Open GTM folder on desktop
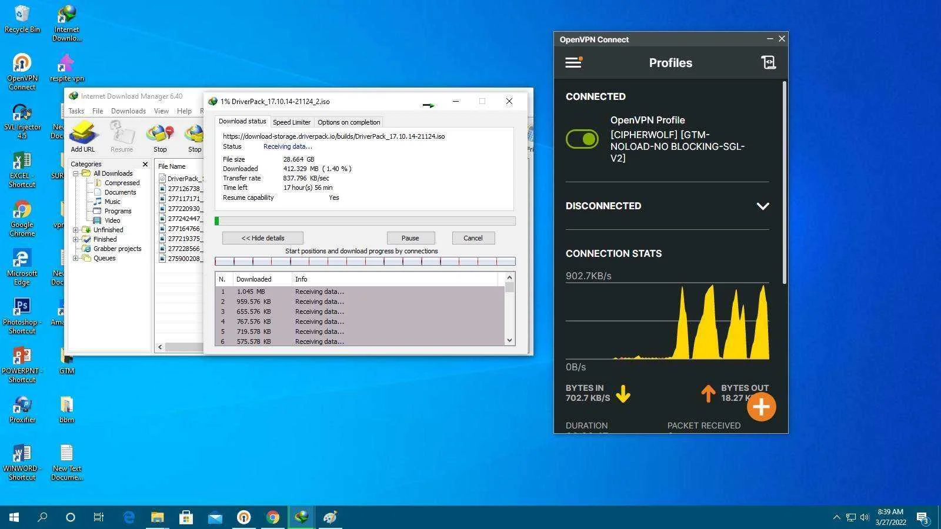This screenshot has width=941, height=529. click(66, 360)
